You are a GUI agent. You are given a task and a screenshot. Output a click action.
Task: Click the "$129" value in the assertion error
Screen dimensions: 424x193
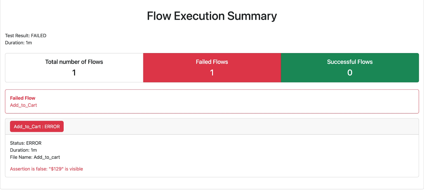tap(56, 169)
